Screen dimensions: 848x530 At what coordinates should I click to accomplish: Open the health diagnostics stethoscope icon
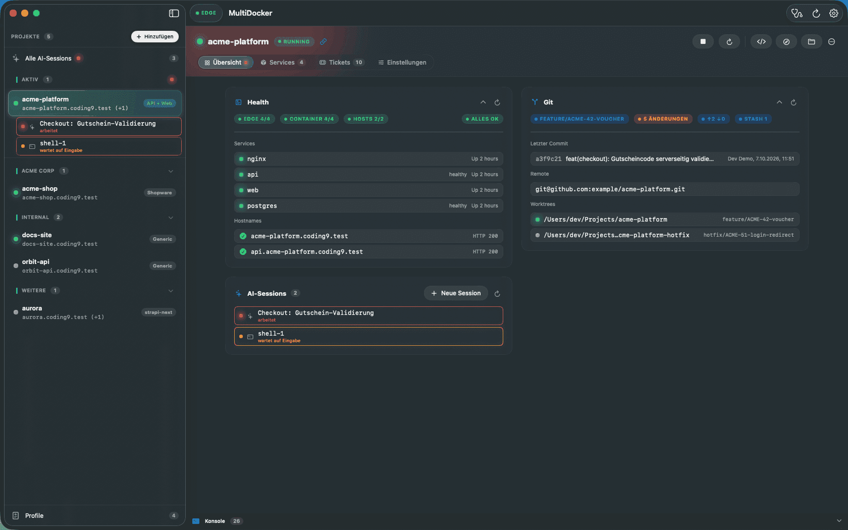[797, 13]
